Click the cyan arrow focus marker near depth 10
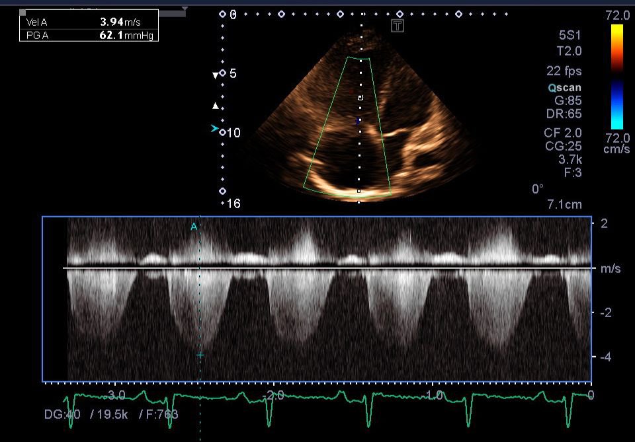Screen dimensions: 635x442 coord(214,129)
